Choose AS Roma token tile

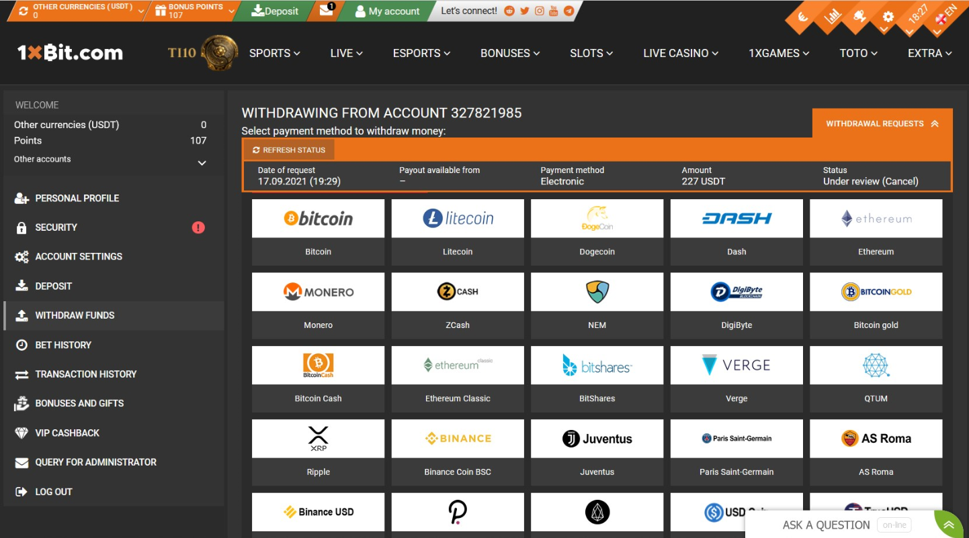pyautogui.click(x=876, y=452)
